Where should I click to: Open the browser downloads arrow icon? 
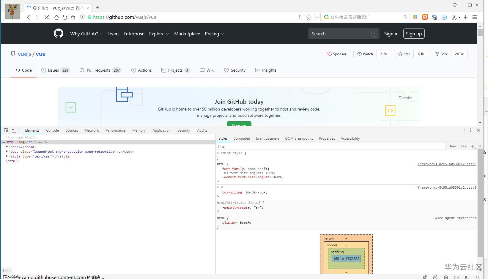click(x=466, y=17)
